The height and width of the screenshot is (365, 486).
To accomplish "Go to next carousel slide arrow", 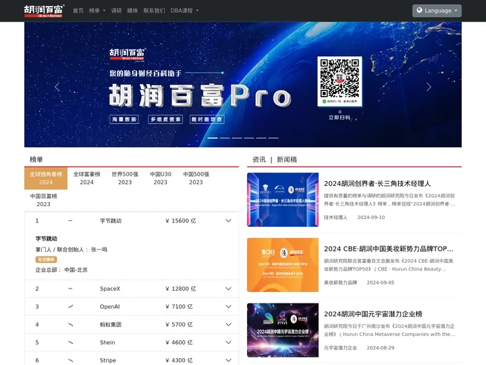I will tap(429, 87).
